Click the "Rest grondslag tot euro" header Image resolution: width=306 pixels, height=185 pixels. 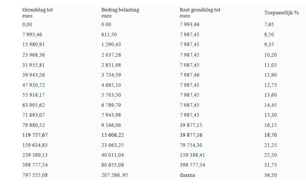point(200,13)
